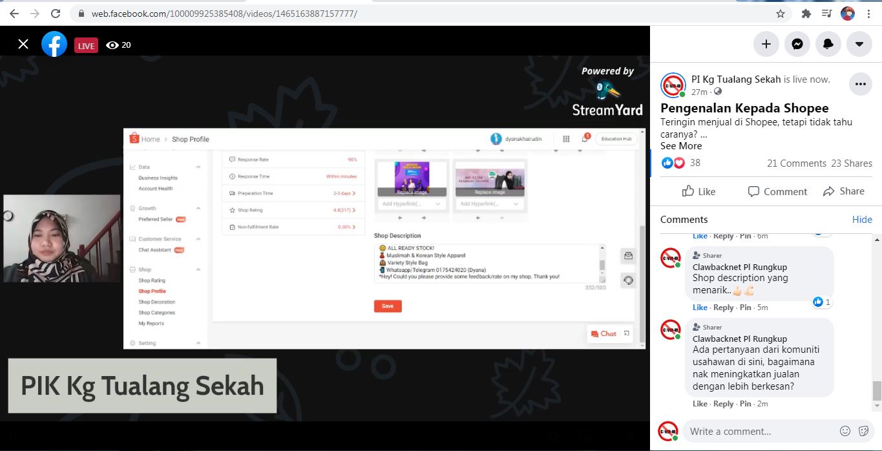View the 23 Shares count

852,163
